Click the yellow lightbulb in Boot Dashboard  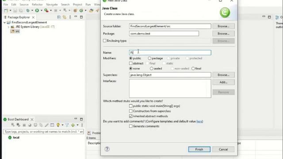click(x=58, y=125)
